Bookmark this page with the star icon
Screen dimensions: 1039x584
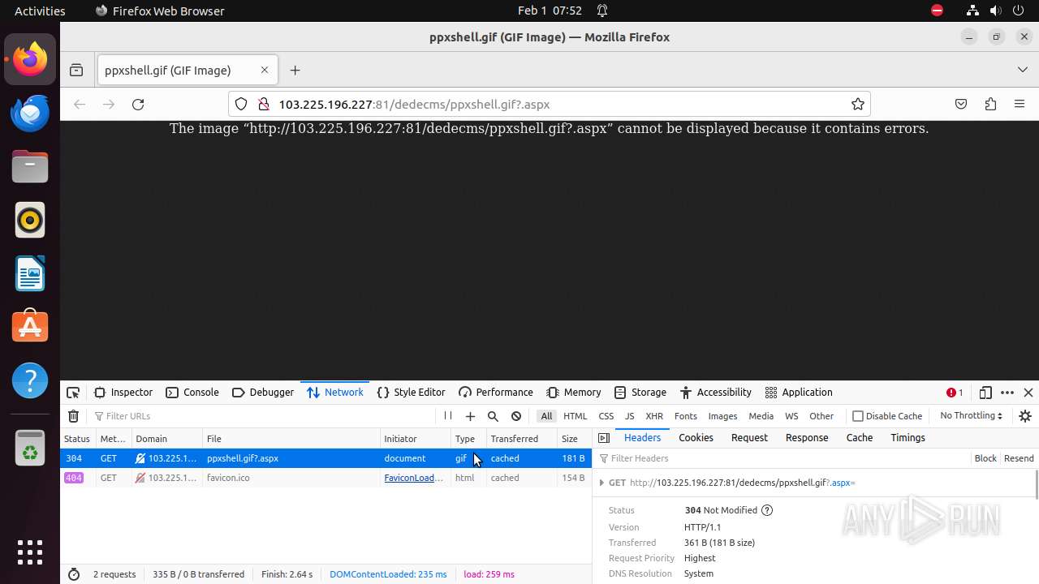(x=857, y=104)
